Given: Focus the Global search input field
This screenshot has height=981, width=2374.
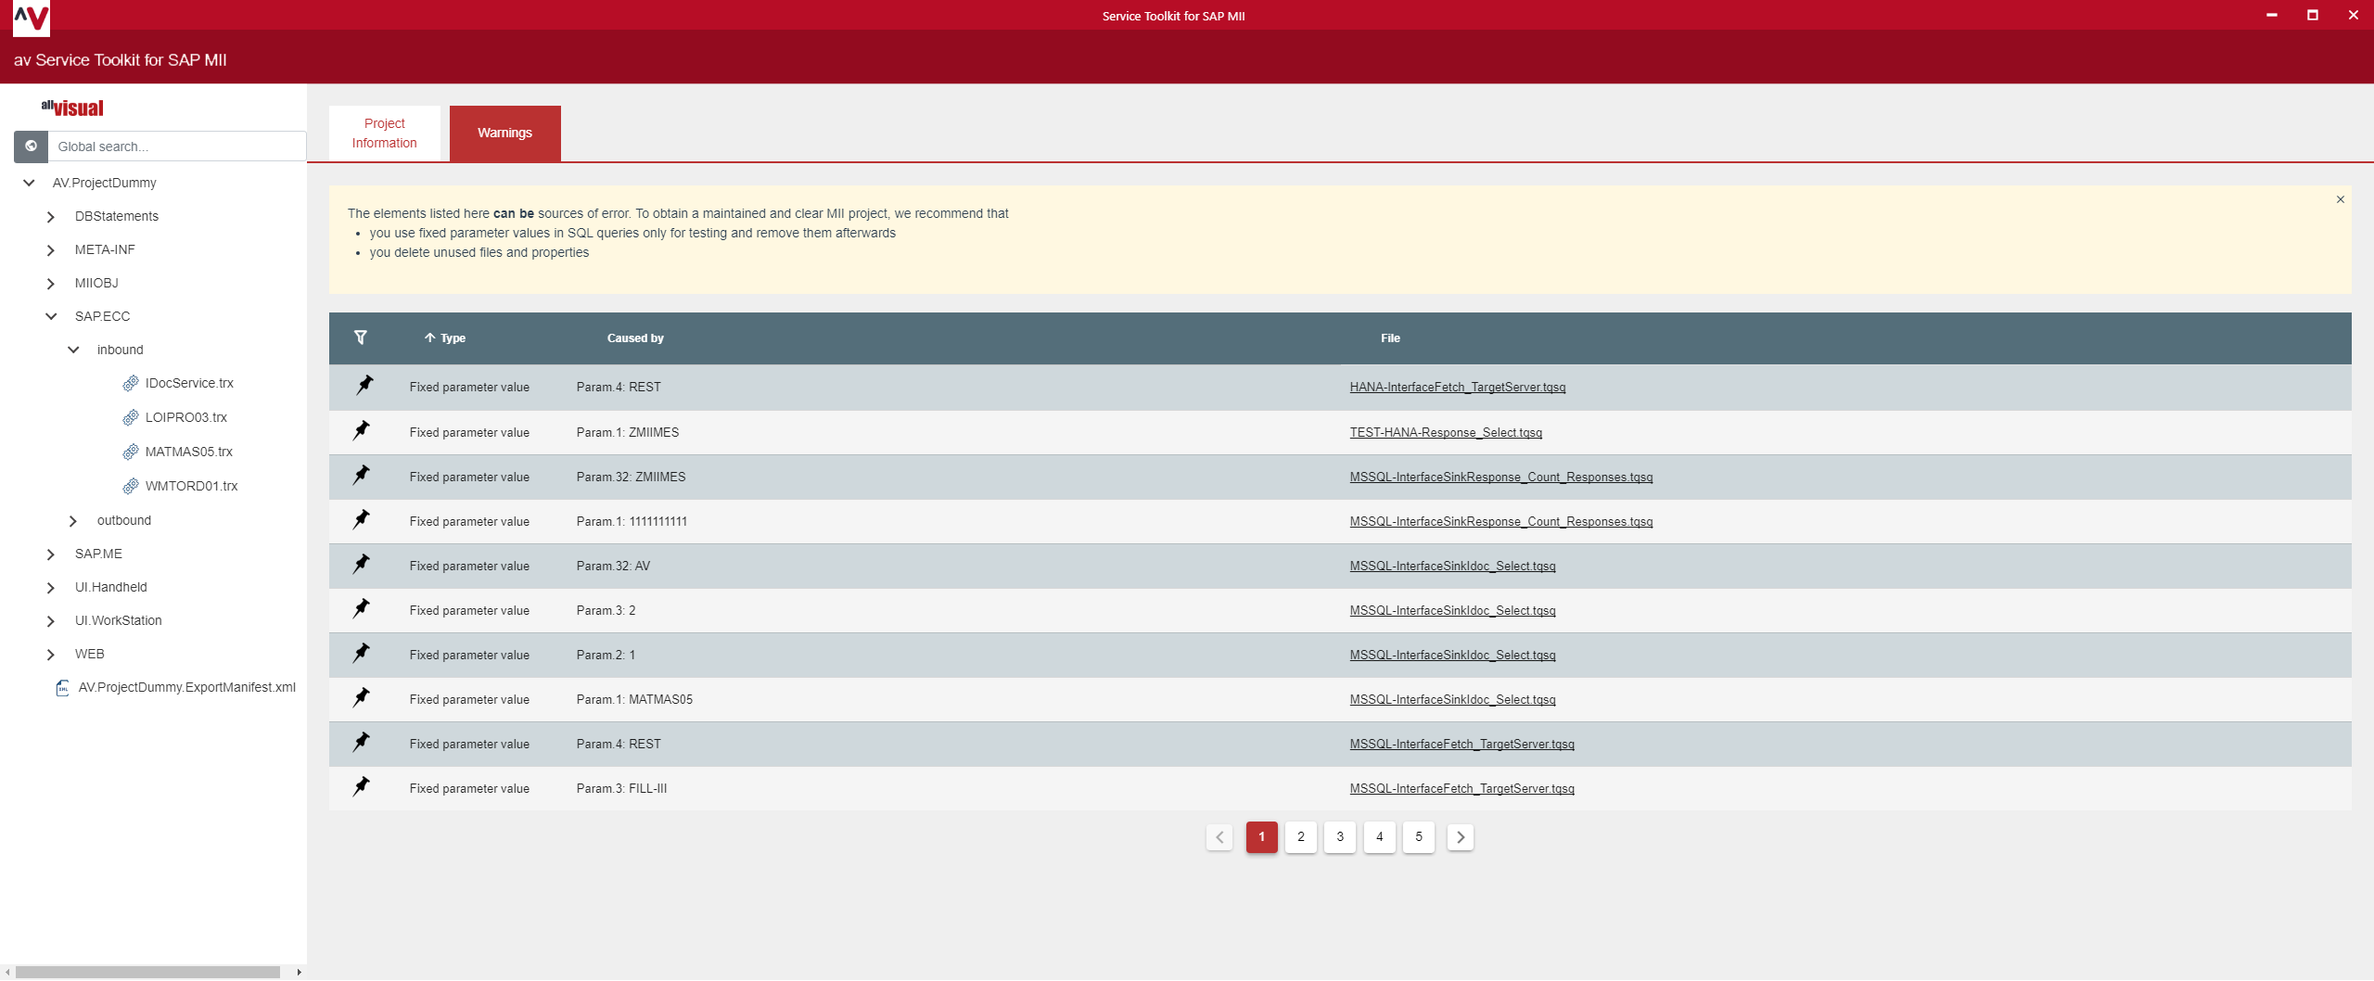Looking at the screenshot, I should 176,147.
